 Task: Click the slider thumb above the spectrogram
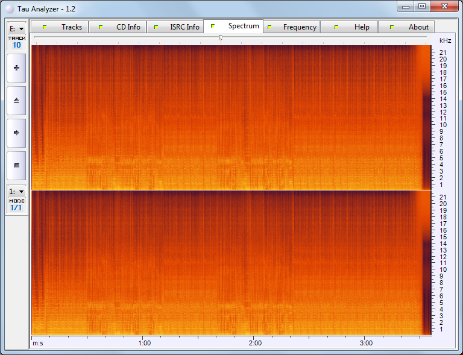(x=221, y=37)
